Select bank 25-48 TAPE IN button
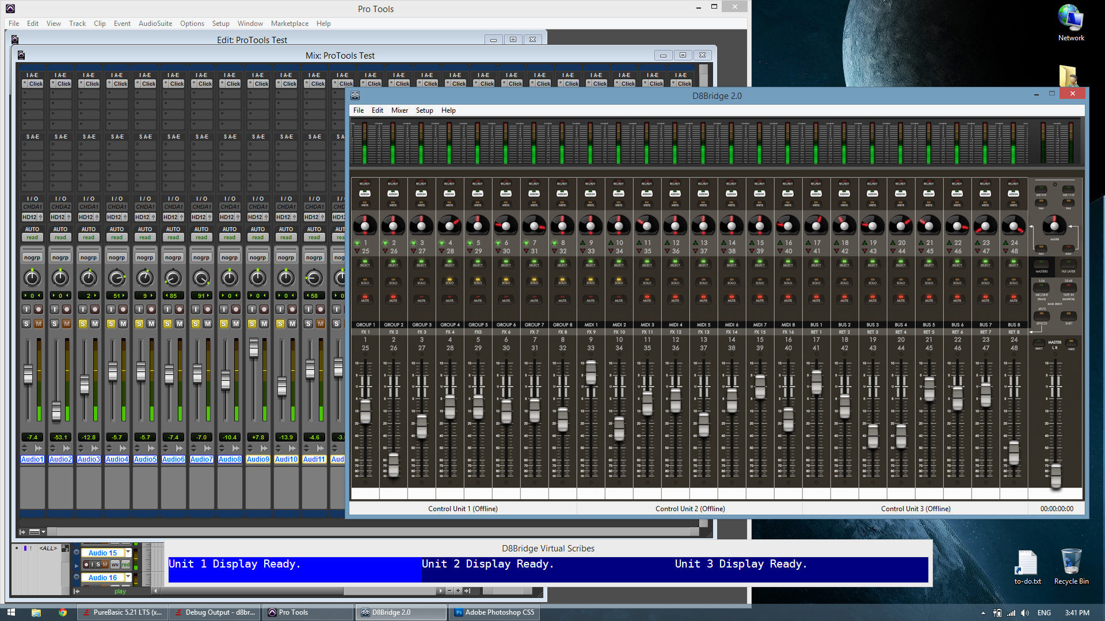Screen dimensions: 1105x621 [1068, 287]
